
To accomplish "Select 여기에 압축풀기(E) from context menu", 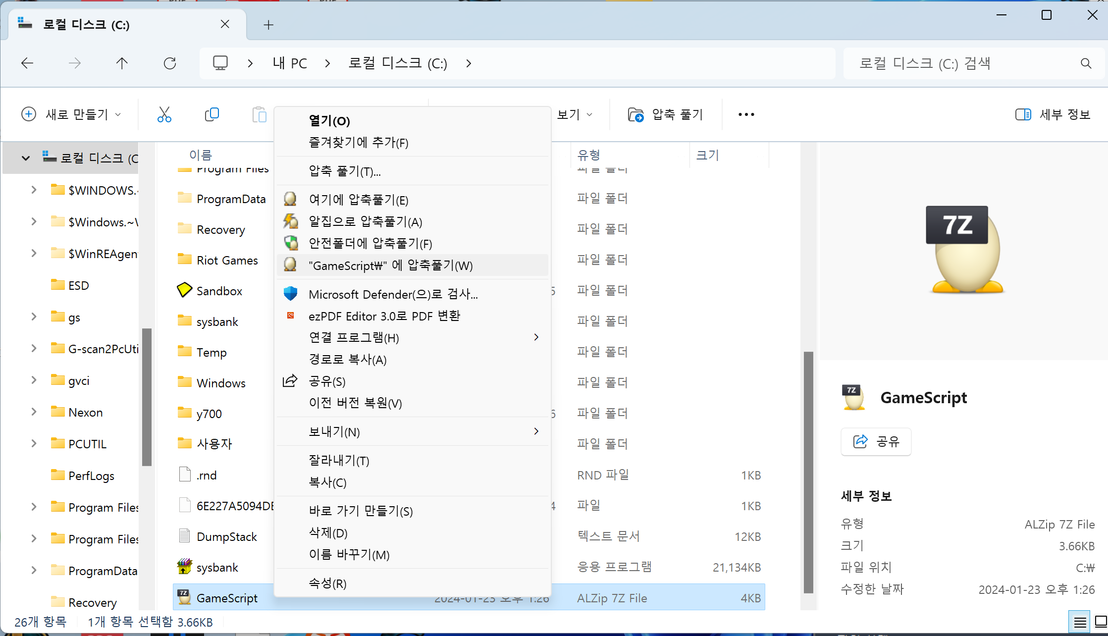I will tap(359, 200).
